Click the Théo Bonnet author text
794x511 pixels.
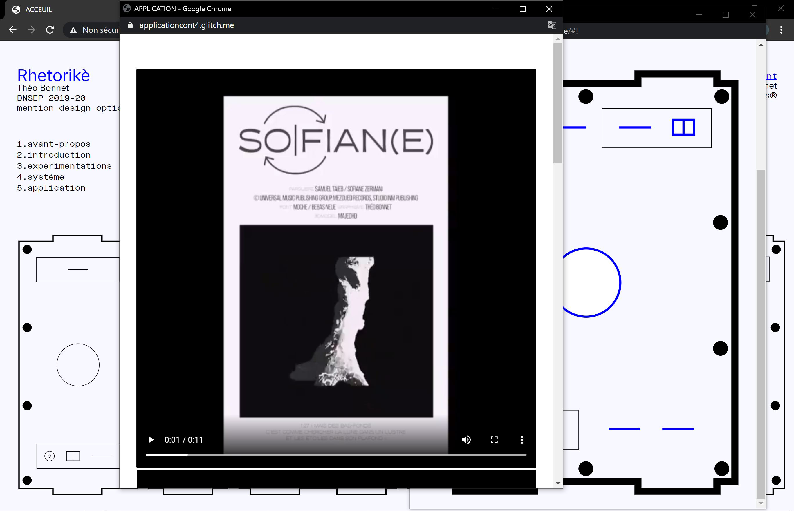[43, 88]
